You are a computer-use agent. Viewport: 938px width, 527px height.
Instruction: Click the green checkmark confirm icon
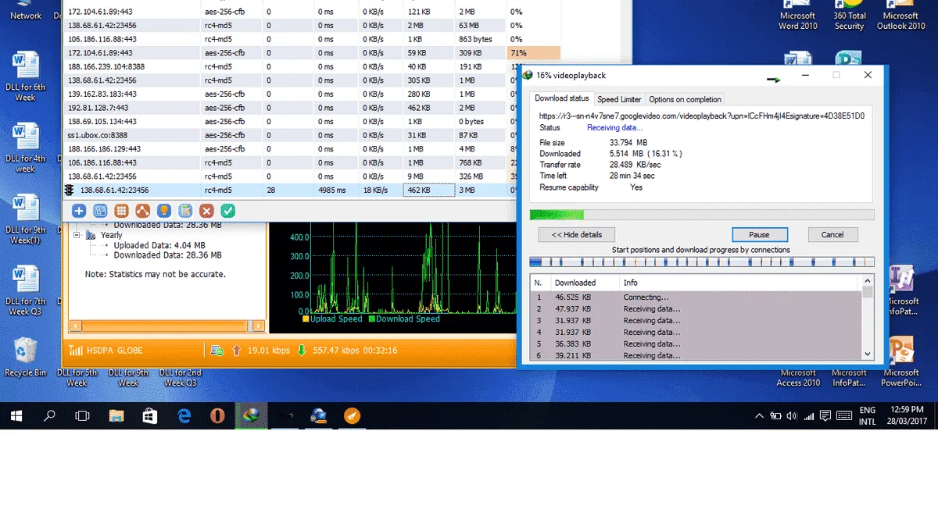227,211
